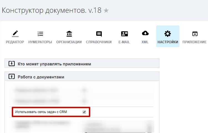The height and width of the screenshot is (133, 208).
Task: Open the Приложение window icon
Action: (195, 34)
